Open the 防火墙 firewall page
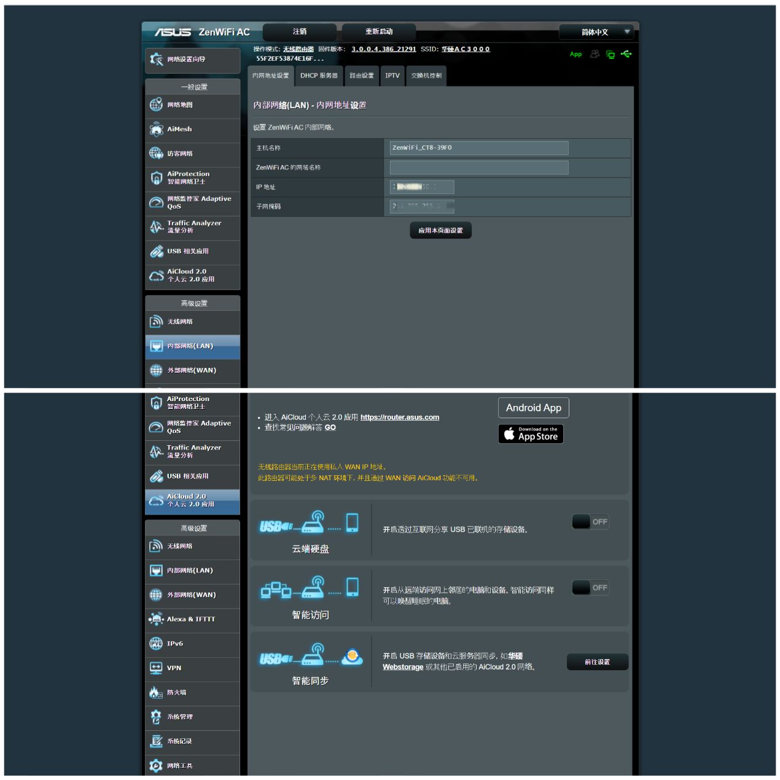Viewport: 780px width, 780px height. (x=193, y=693)
